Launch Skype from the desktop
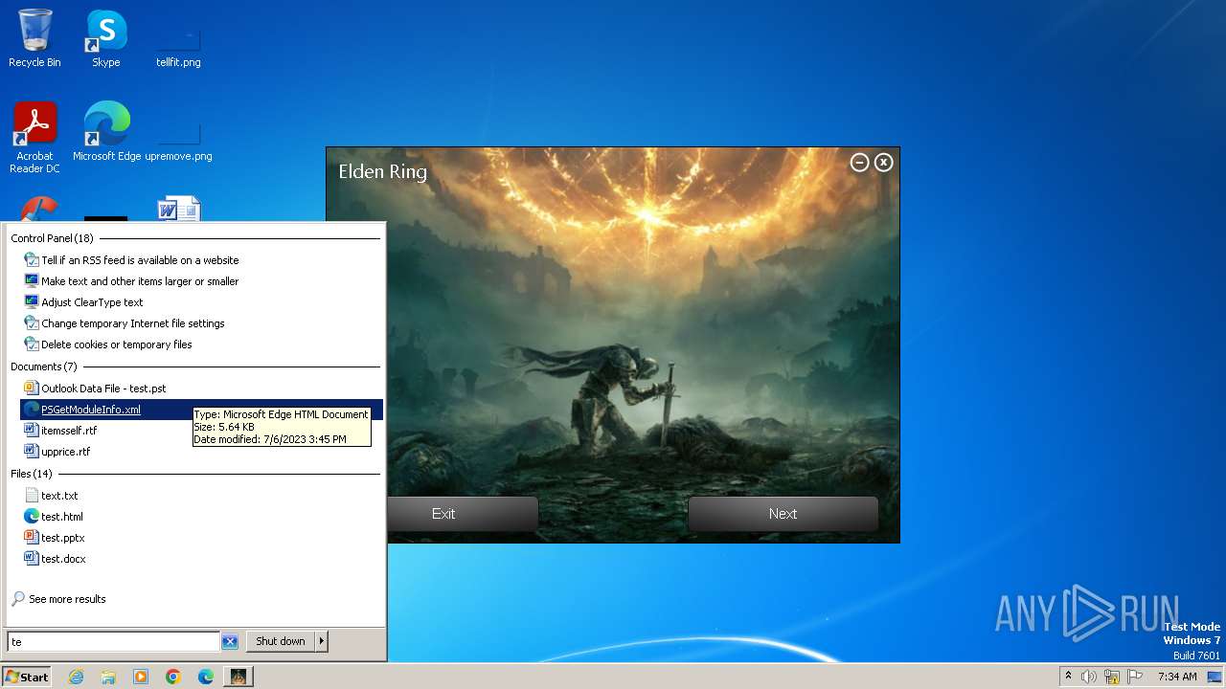 (105, 38)
